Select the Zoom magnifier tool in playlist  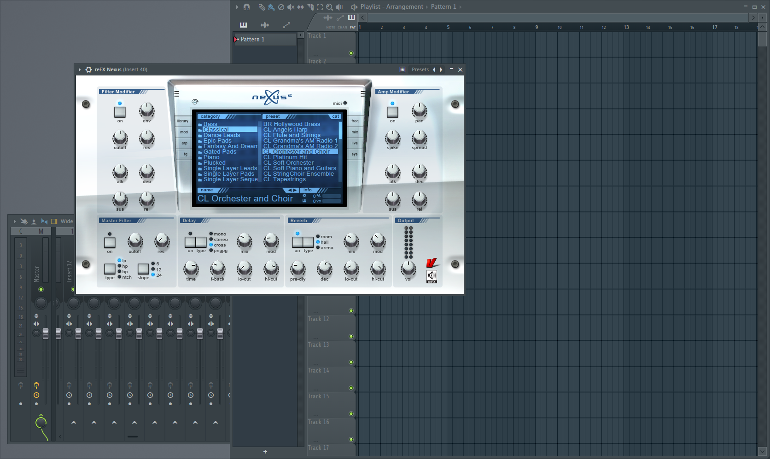click(x=329, y=7)
